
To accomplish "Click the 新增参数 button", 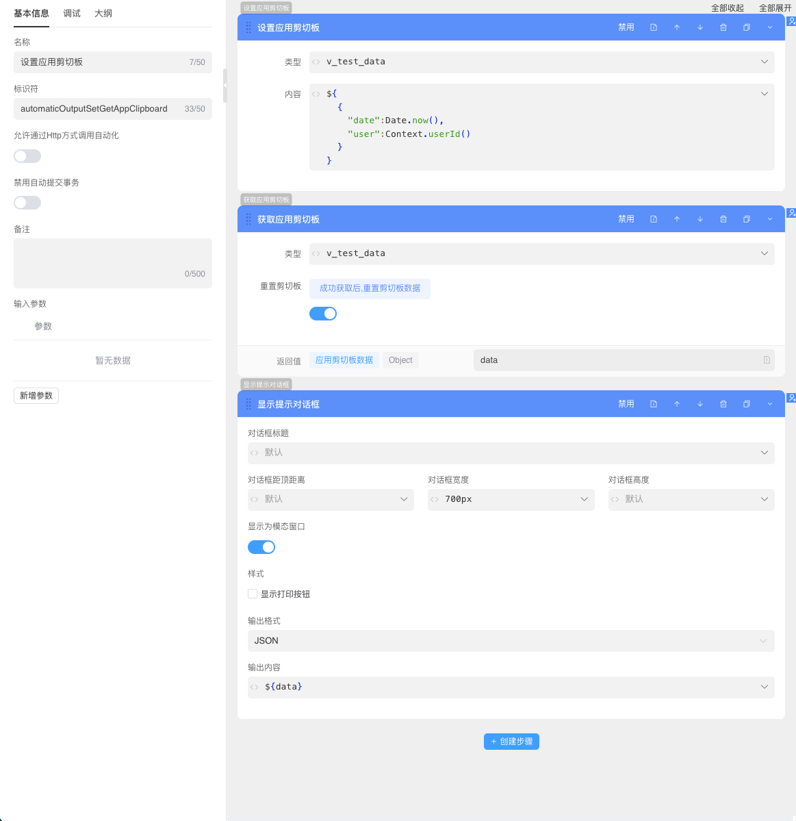I will click(36, 396).
